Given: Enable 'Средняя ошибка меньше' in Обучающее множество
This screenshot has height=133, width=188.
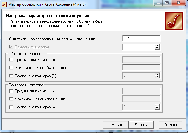Looking at the screenshot, I should (x=11, y=60).
